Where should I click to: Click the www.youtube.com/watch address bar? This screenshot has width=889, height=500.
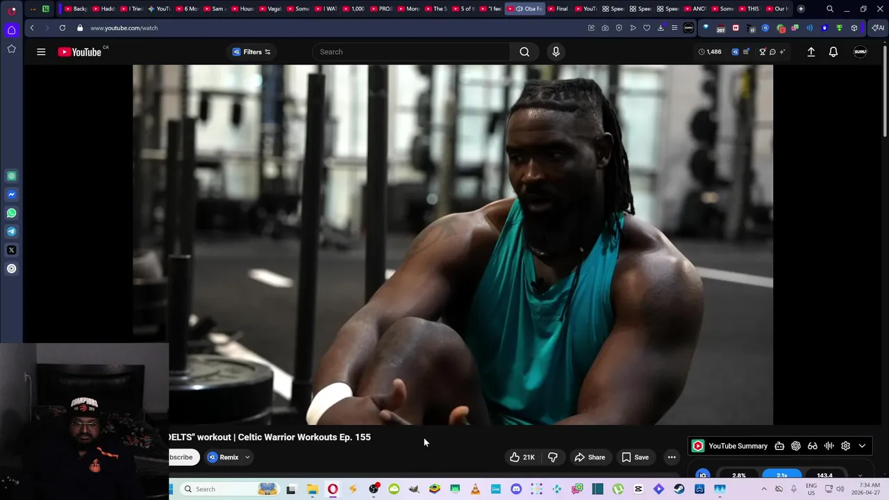(124, 28)
